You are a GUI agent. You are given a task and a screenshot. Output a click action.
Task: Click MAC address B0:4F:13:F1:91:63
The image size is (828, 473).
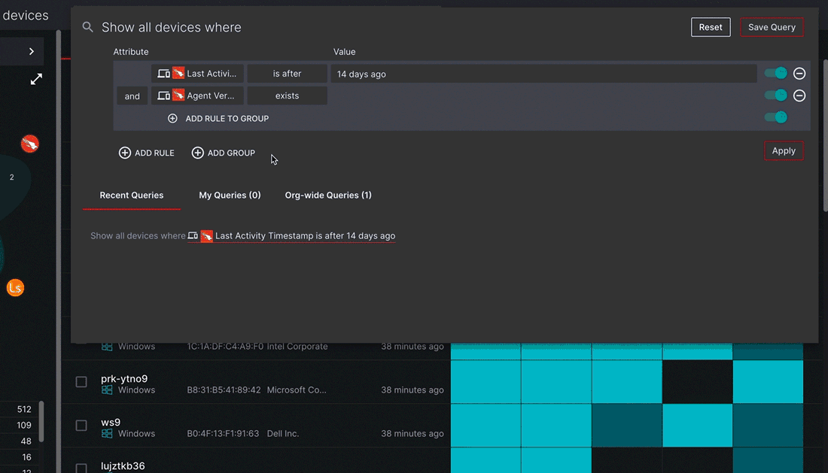[223, 433]
